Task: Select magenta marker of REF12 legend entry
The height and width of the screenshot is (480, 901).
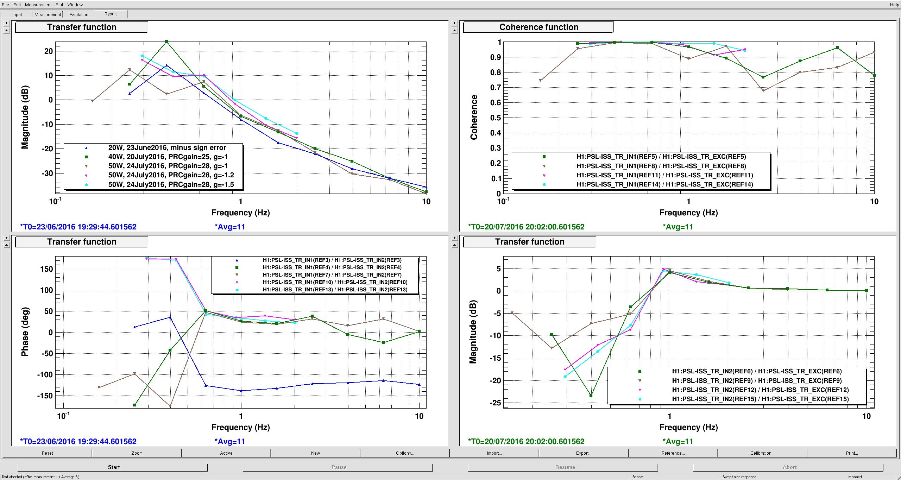Action: [640, 390]
